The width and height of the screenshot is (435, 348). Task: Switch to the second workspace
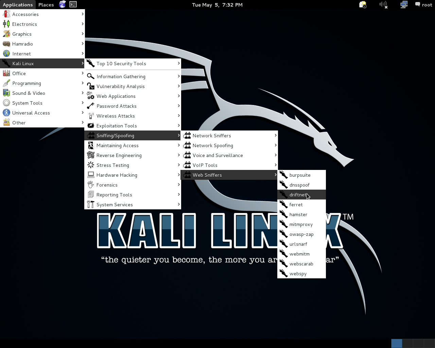coord(407,343)
